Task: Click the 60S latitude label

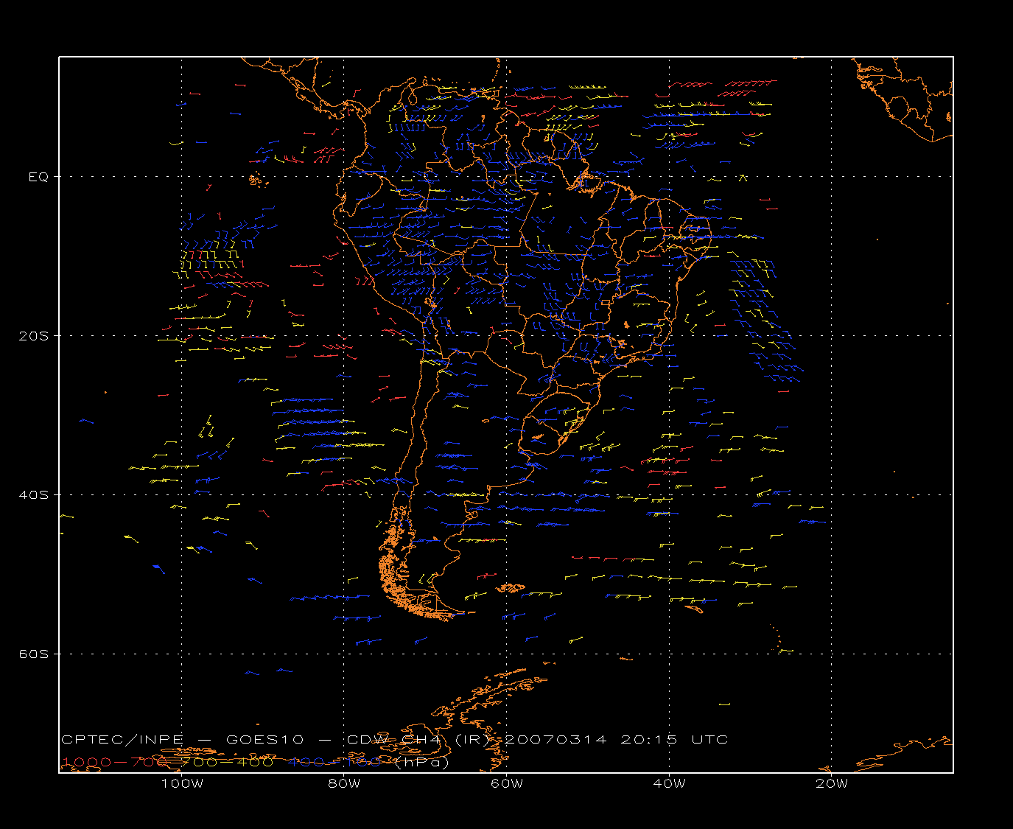Action: coord(33,654)
